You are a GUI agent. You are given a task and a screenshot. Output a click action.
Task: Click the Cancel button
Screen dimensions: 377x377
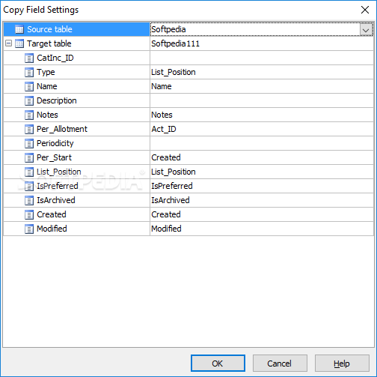tap(280, 364)
